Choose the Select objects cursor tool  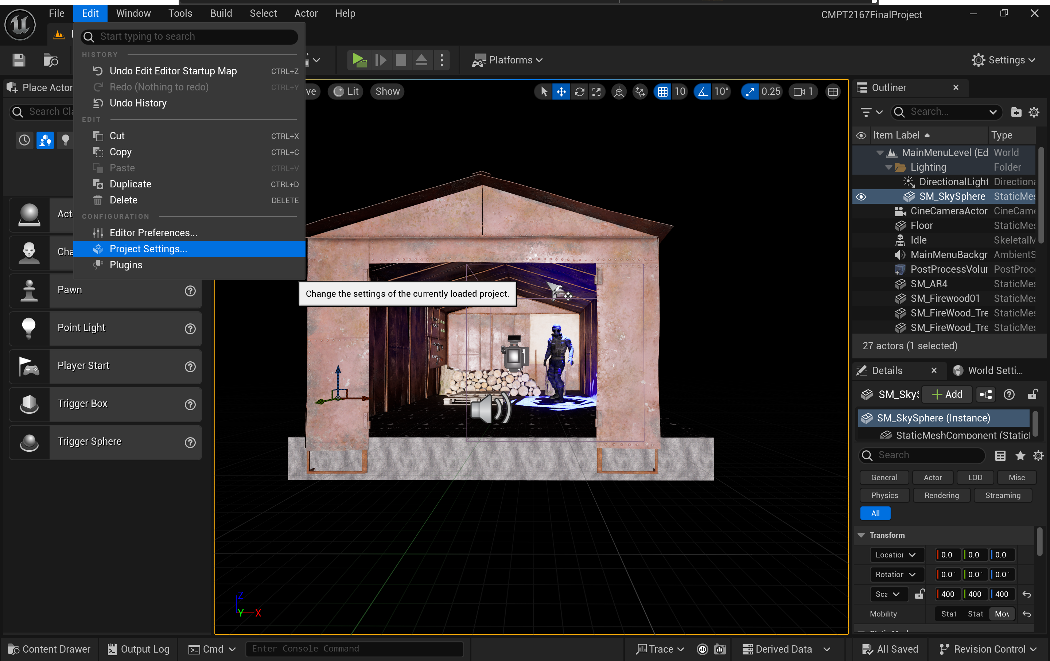click(x=544, y=92)
